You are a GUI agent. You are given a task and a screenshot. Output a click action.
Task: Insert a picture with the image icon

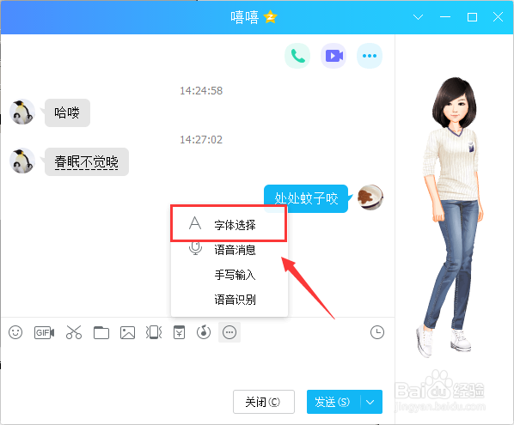pos(127,332)
